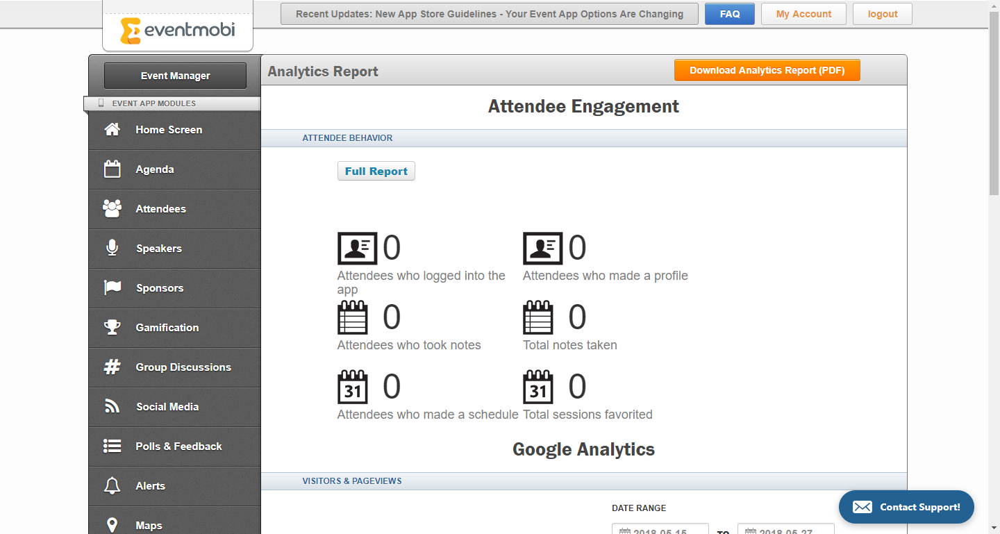View the Full Report
The width and height of the screenshot is (1000, 534).
pyautogui.click(x=376, y=172)
